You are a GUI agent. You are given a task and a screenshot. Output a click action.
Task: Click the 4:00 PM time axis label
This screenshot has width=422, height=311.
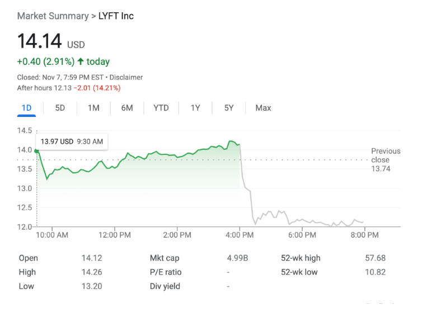coord(240,235)
